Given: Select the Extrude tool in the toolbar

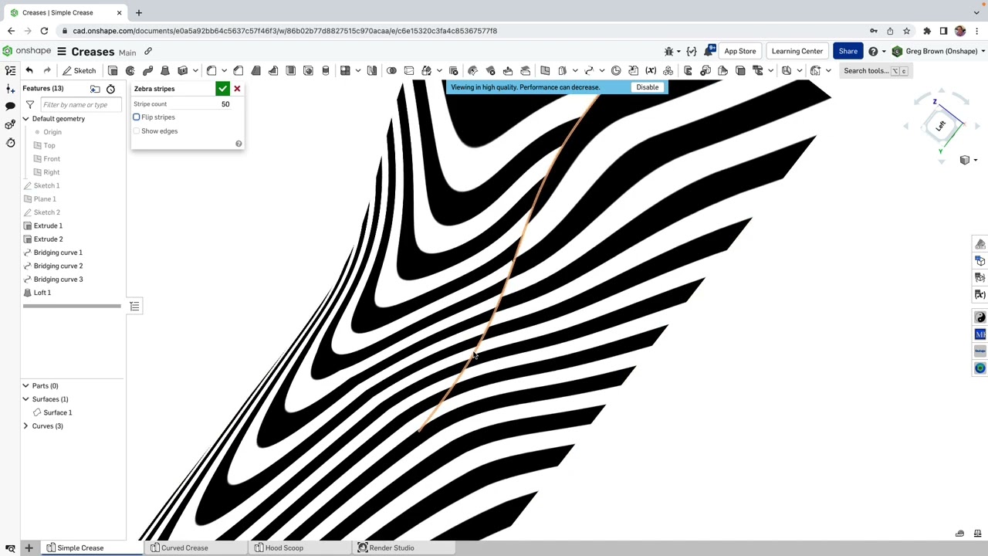Looking at the screenshot, I should tap(113, 70).
